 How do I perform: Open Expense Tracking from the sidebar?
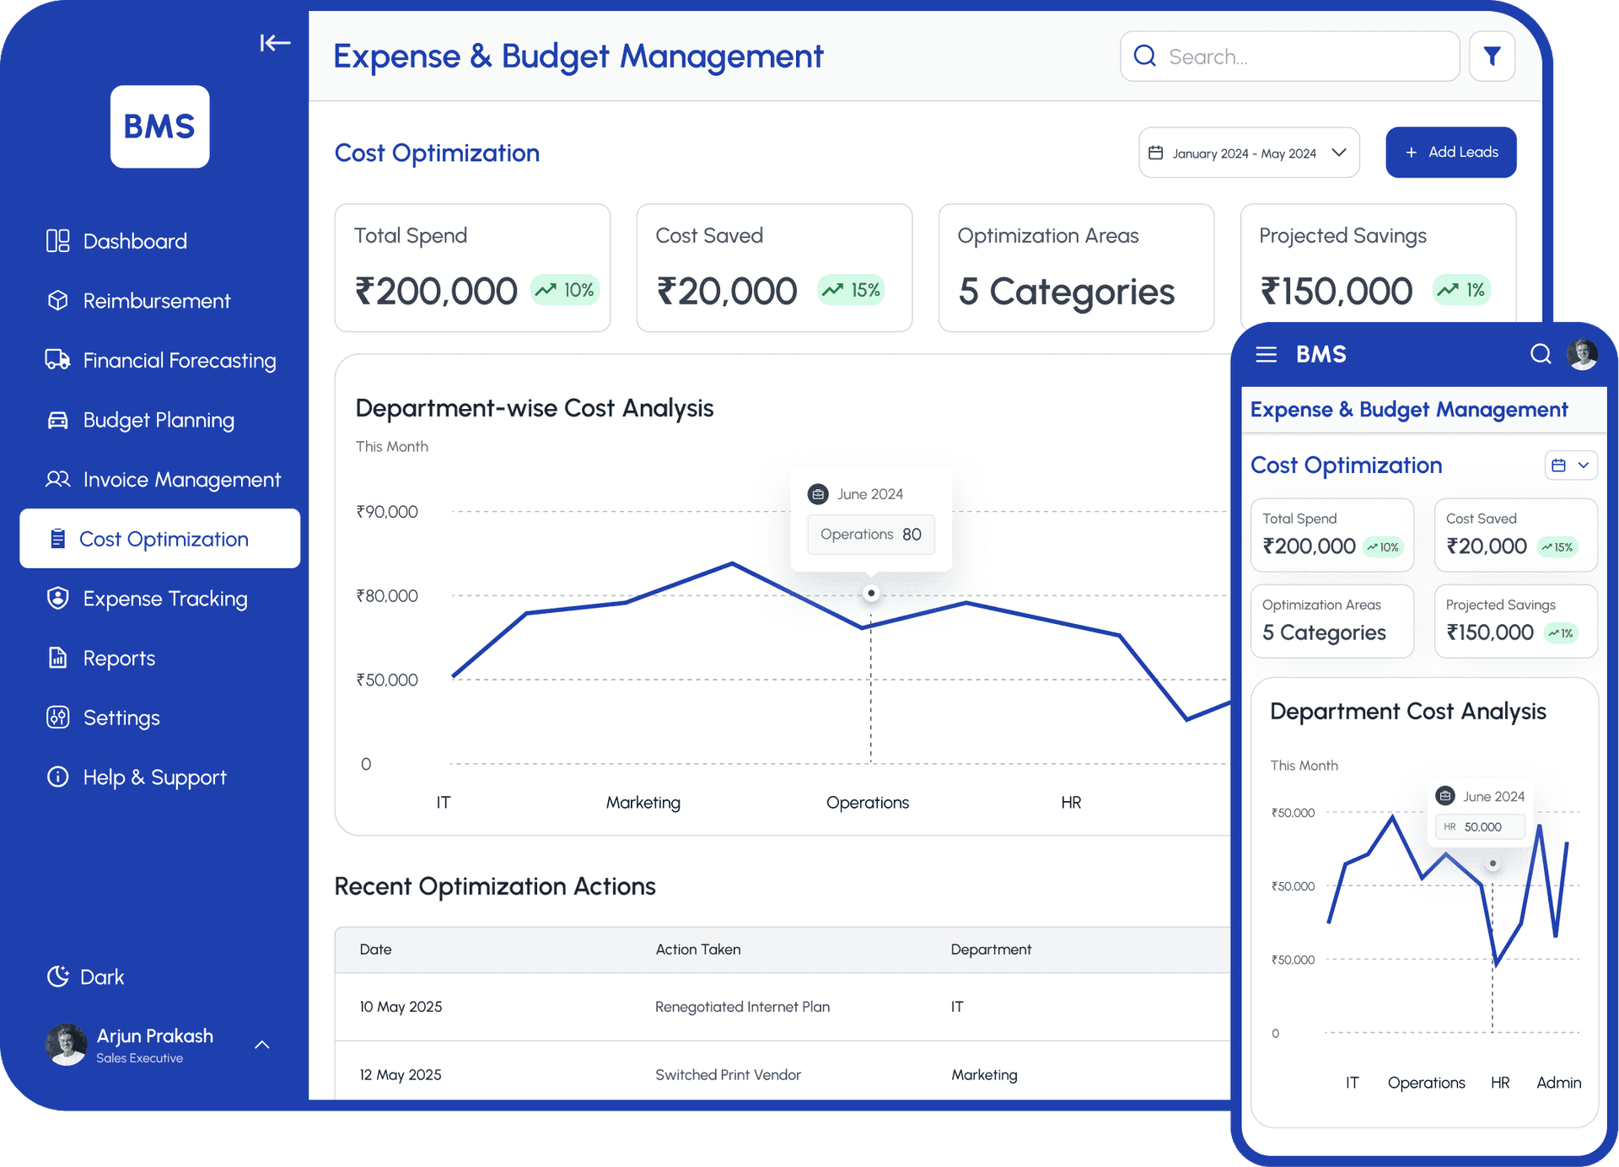pyautogui.click(x=57, y=598)
